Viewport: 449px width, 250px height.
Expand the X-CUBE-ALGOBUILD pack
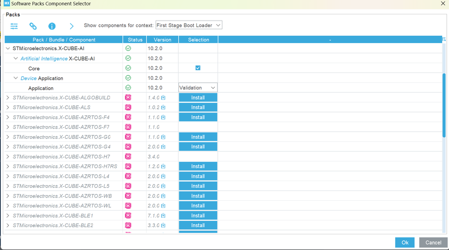[x=8, y=98]
